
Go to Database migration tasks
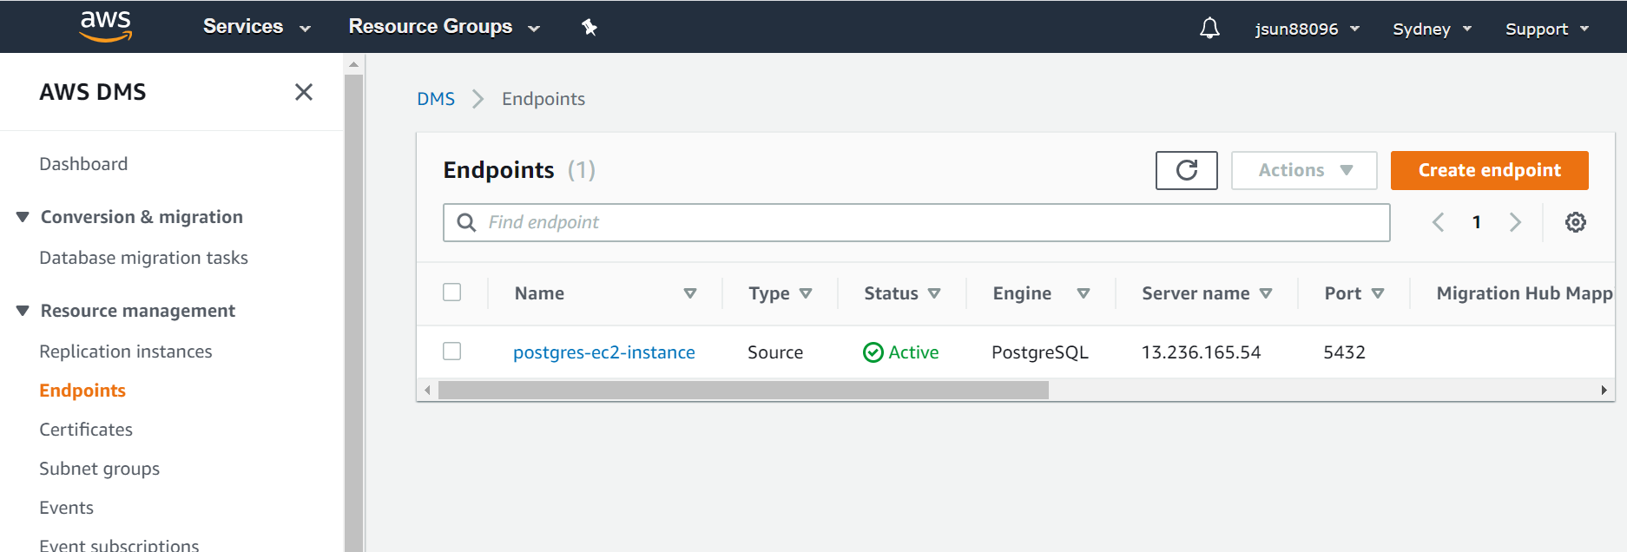(x=143, y=258)
